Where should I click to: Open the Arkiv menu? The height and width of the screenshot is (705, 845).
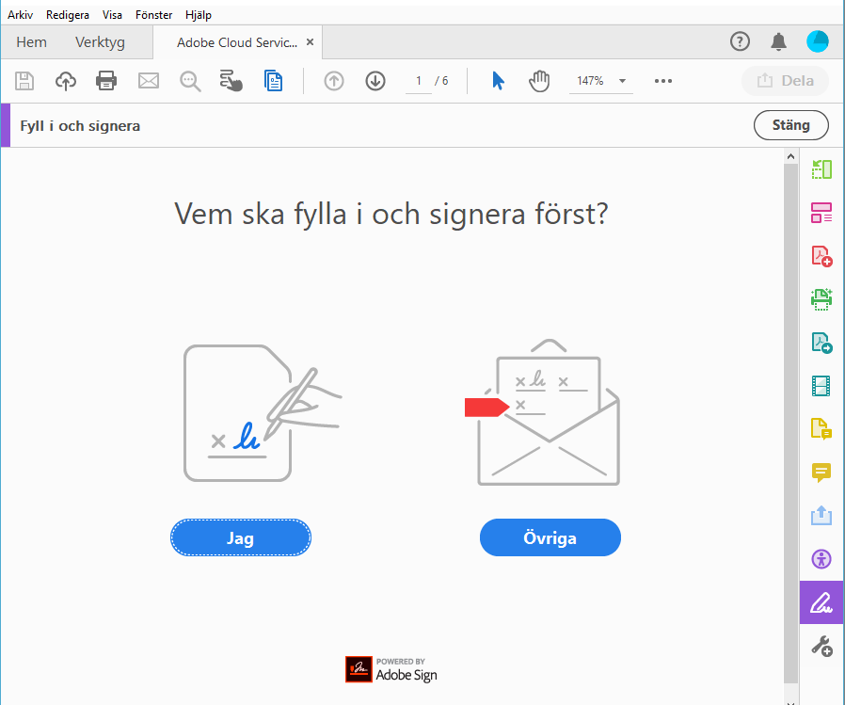(x=20, y=14)
